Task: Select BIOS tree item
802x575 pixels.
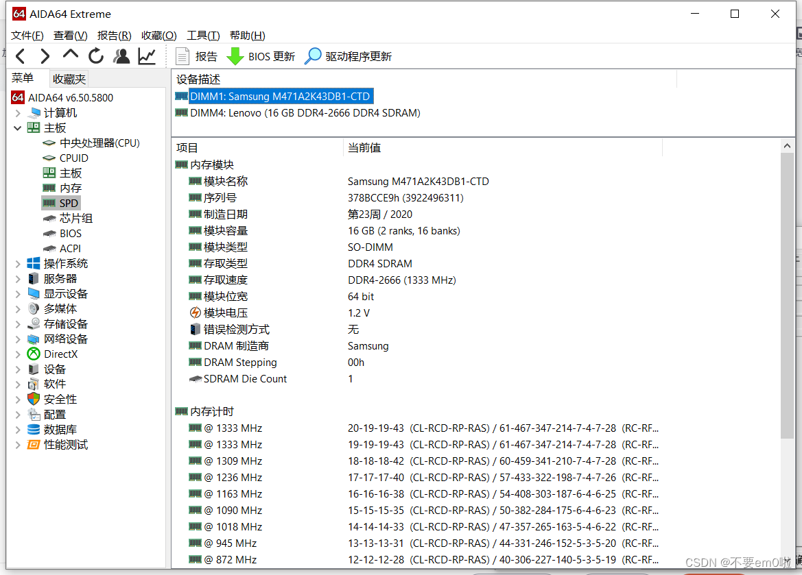Action: (71, 234)
